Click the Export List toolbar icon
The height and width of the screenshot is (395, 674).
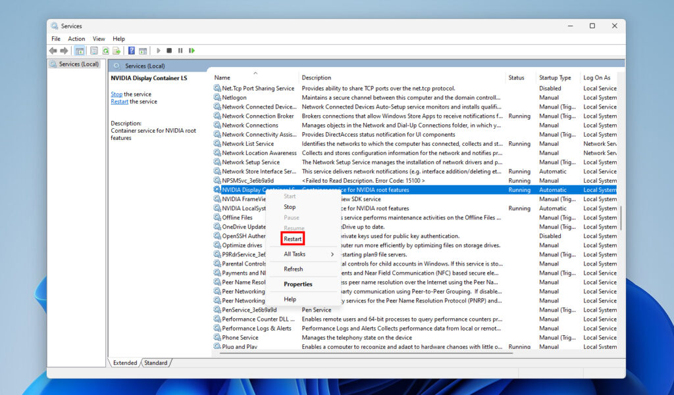(117, 51)
